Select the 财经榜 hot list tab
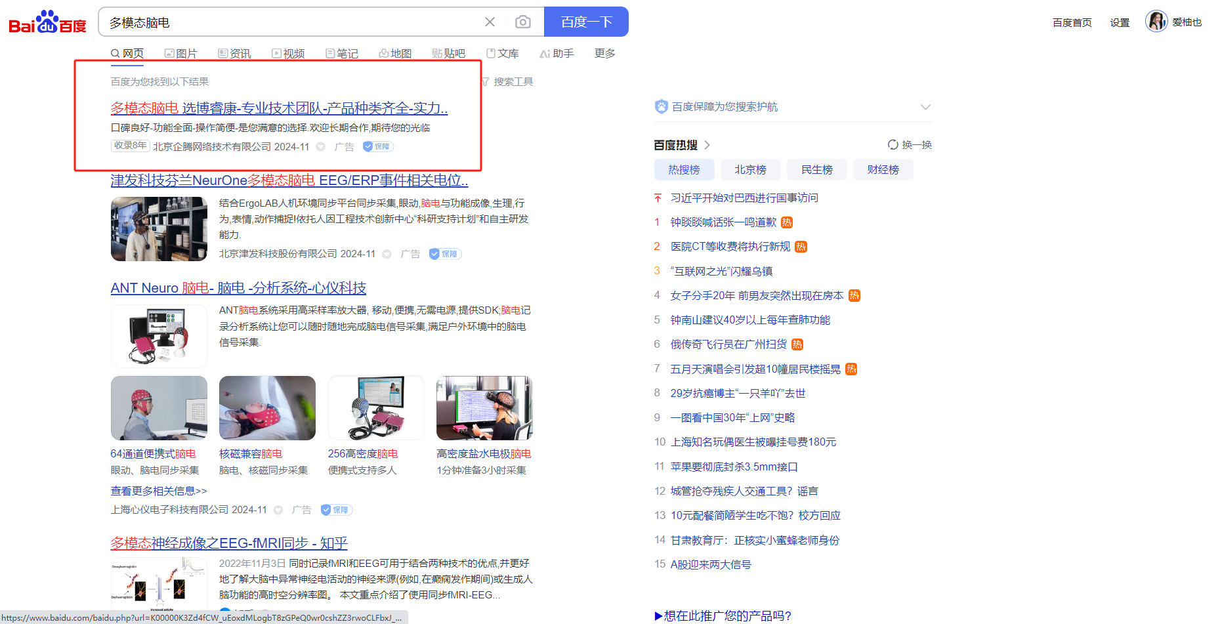The image size is (1220, 624). click(x=883, y=170)
